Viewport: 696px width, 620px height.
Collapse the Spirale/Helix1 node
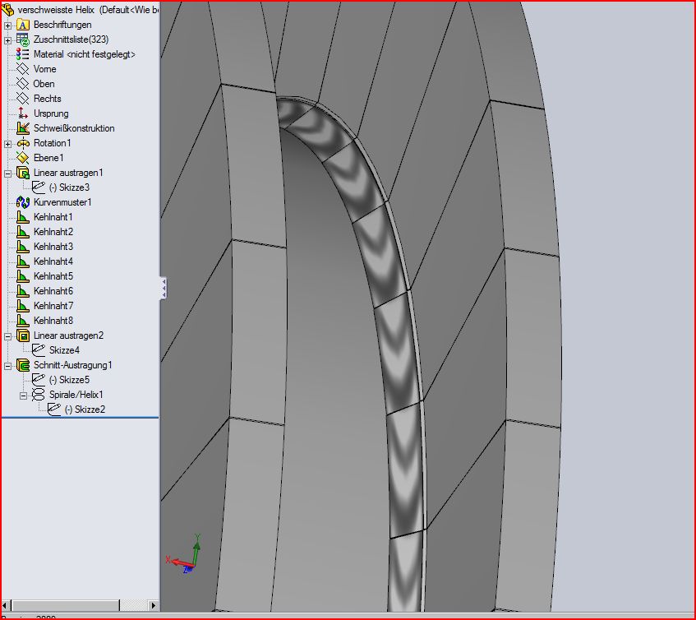click(24, 396)
